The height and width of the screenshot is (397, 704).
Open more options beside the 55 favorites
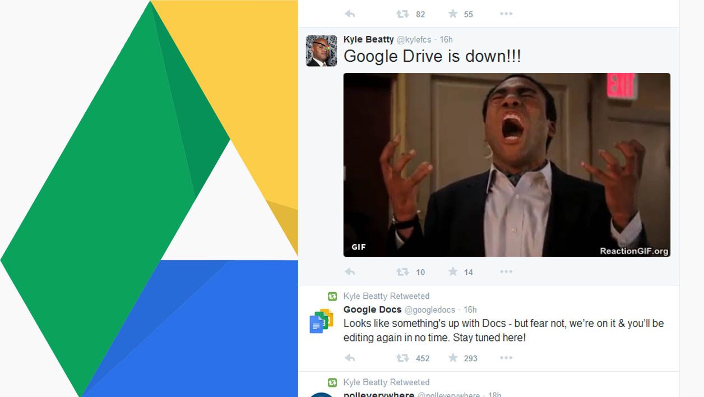point(506,13)
